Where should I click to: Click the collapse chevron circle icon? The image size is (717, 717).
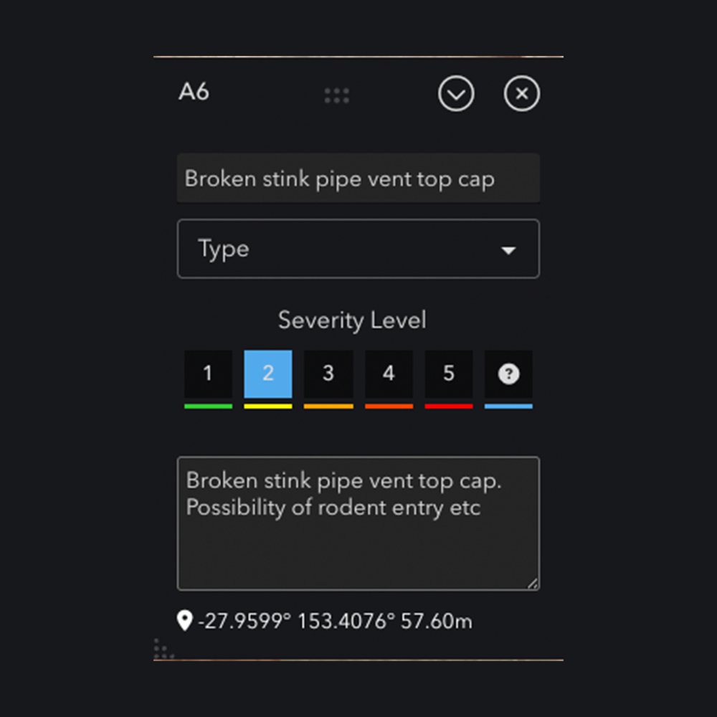[x=457, y=94]
